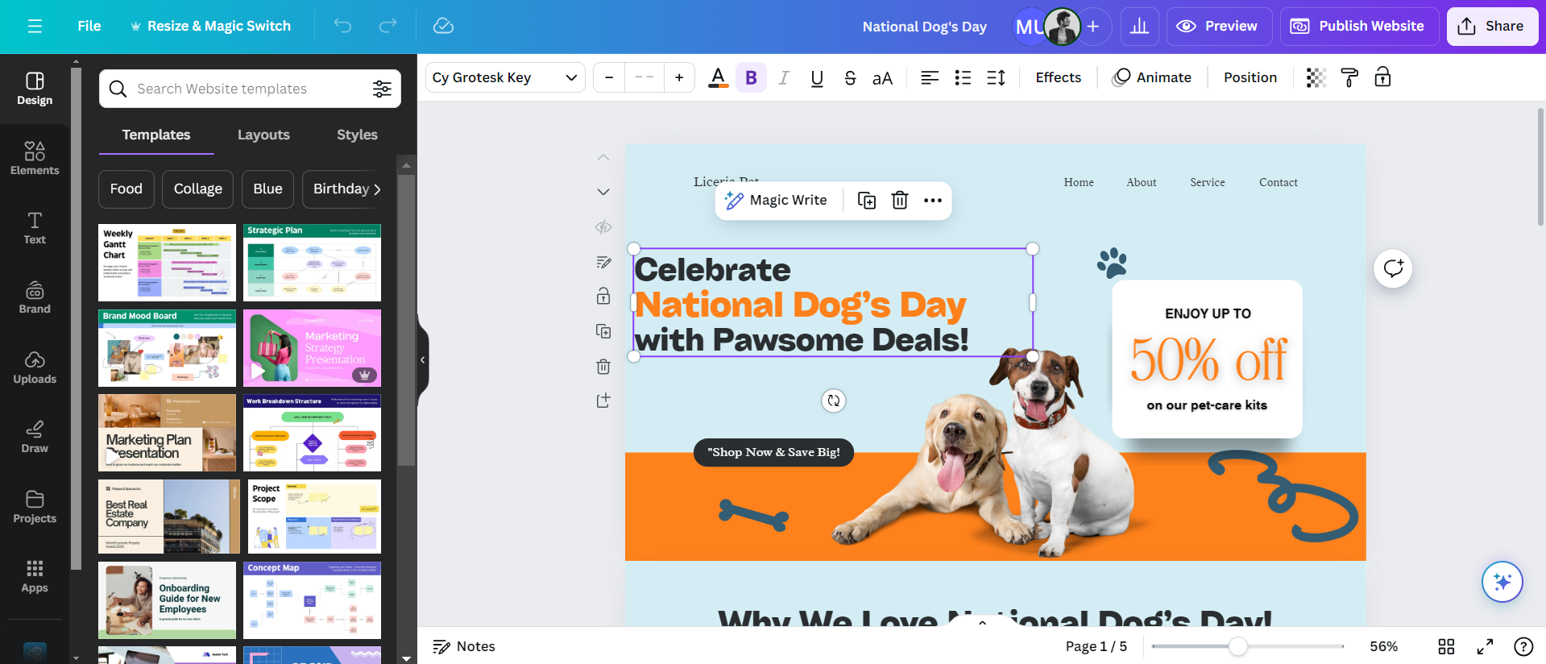This screenshot has height=664, width=1546.
Task: Open line spacing options
Action: click(996, 77)
